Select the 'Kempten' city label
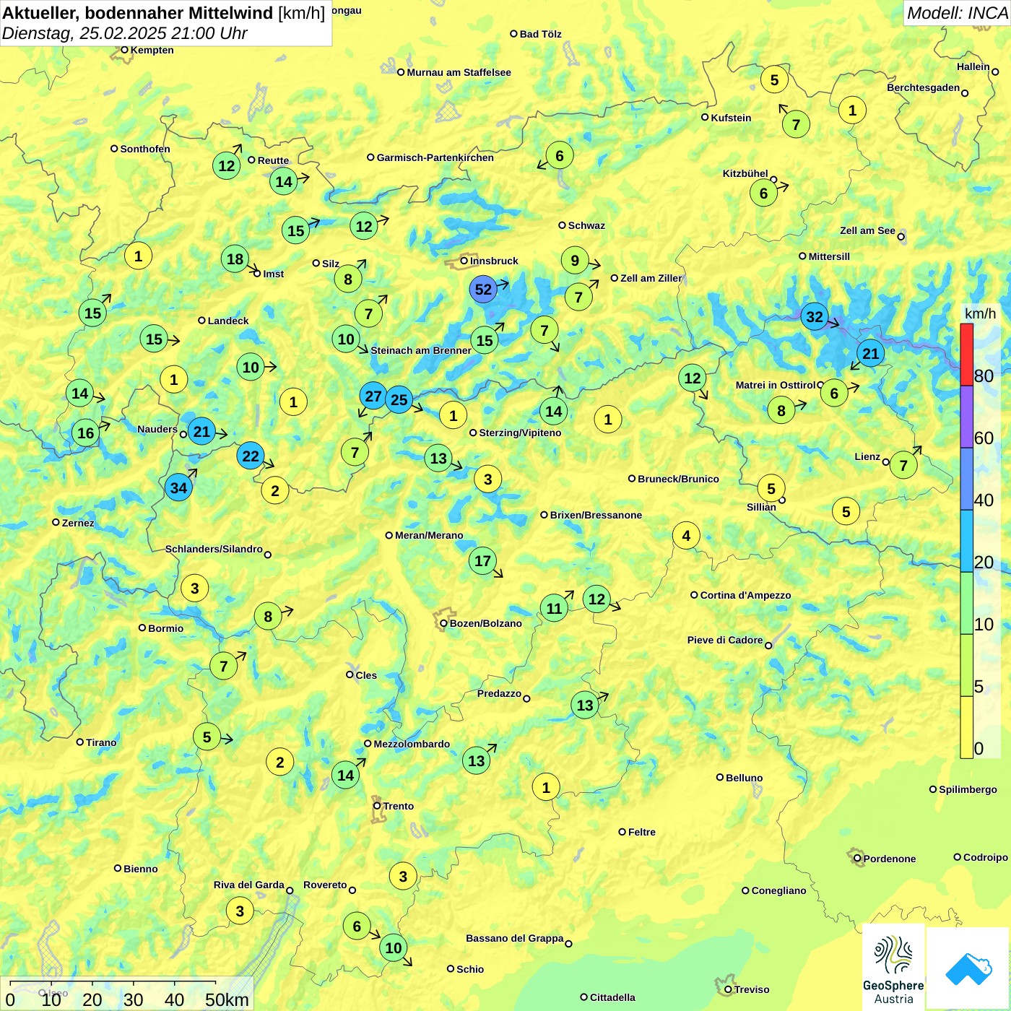Viewport: 1011px width, 1011px height. 152,50
